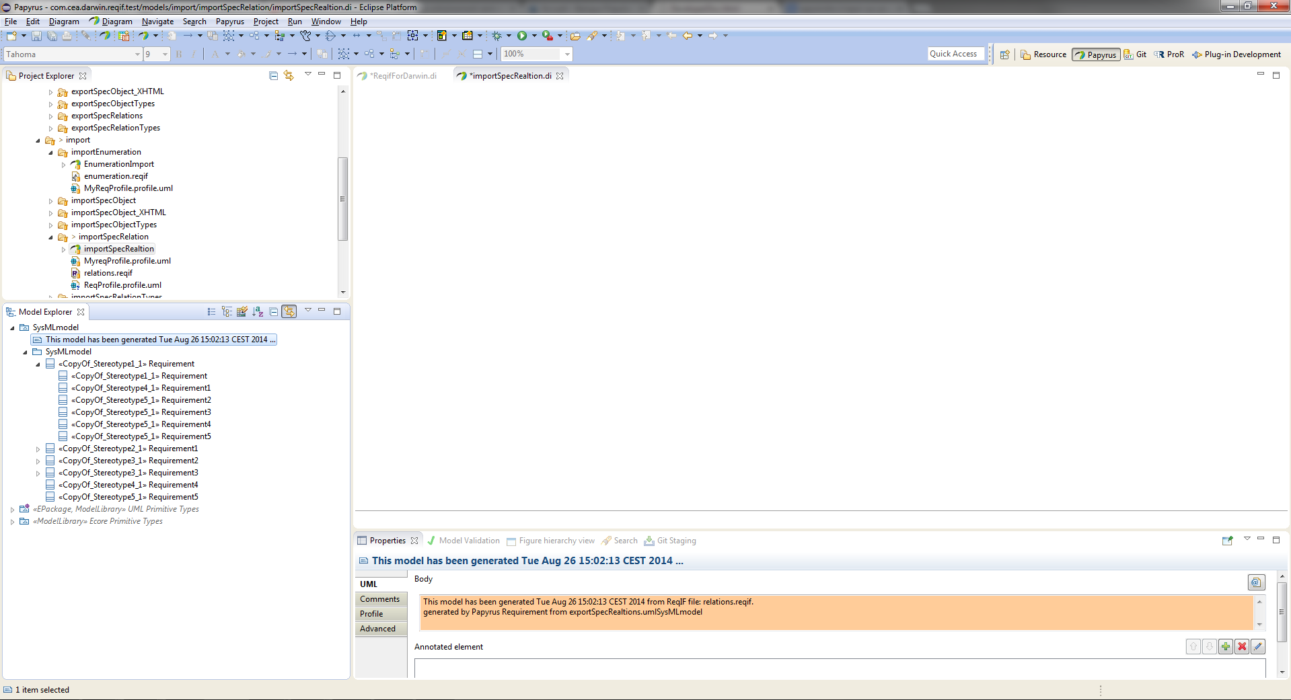Image resolution: width=1291 pixels, height=700 pixels.
Task: Open the Papyrus menu
Action: coord(230,22)
